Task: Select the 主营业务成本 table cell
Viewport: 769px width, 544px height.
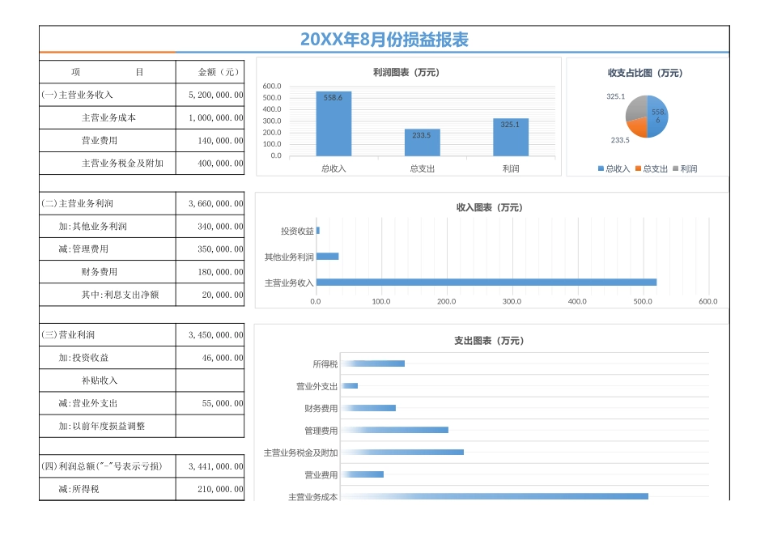Action: click(x=108, y=117)
